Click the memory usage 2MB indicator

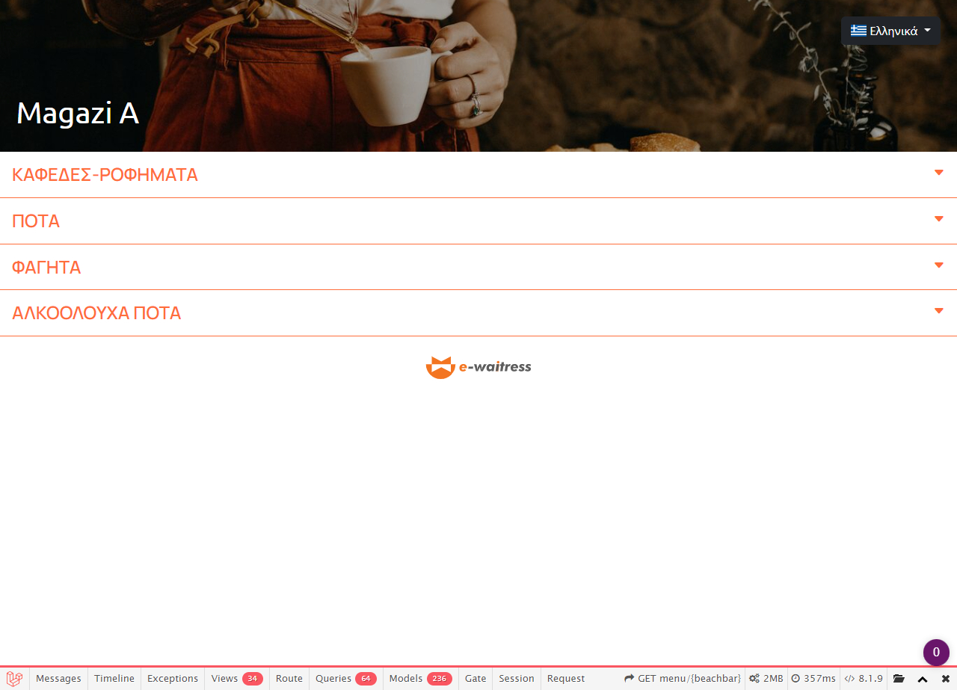[766, 679]
